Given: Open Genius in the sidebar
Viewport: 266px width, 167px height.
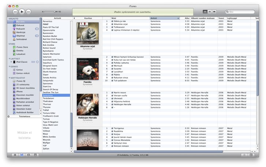Looking at the screenshot, I should (19, 70).
